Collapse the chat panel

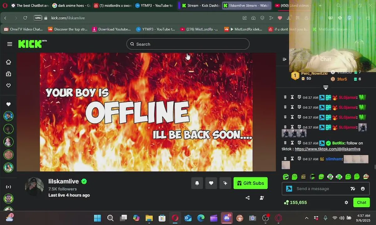(x=285, y=59)
